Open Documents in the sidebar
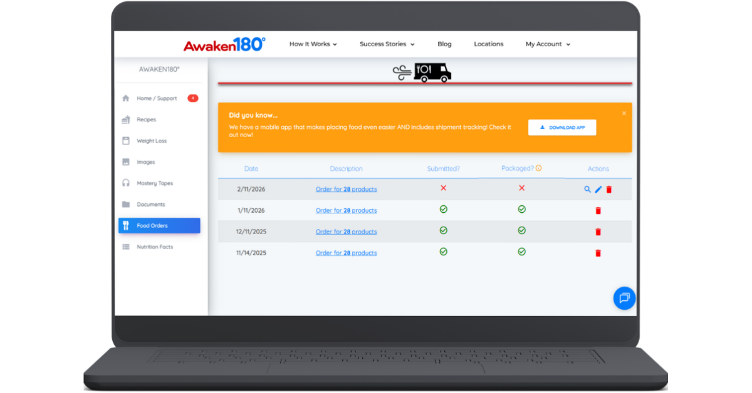 (151, 205)
